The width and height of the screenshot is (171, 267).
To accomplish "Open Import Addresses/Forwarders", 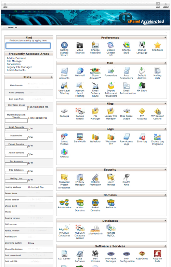I will tap(111, 86).
